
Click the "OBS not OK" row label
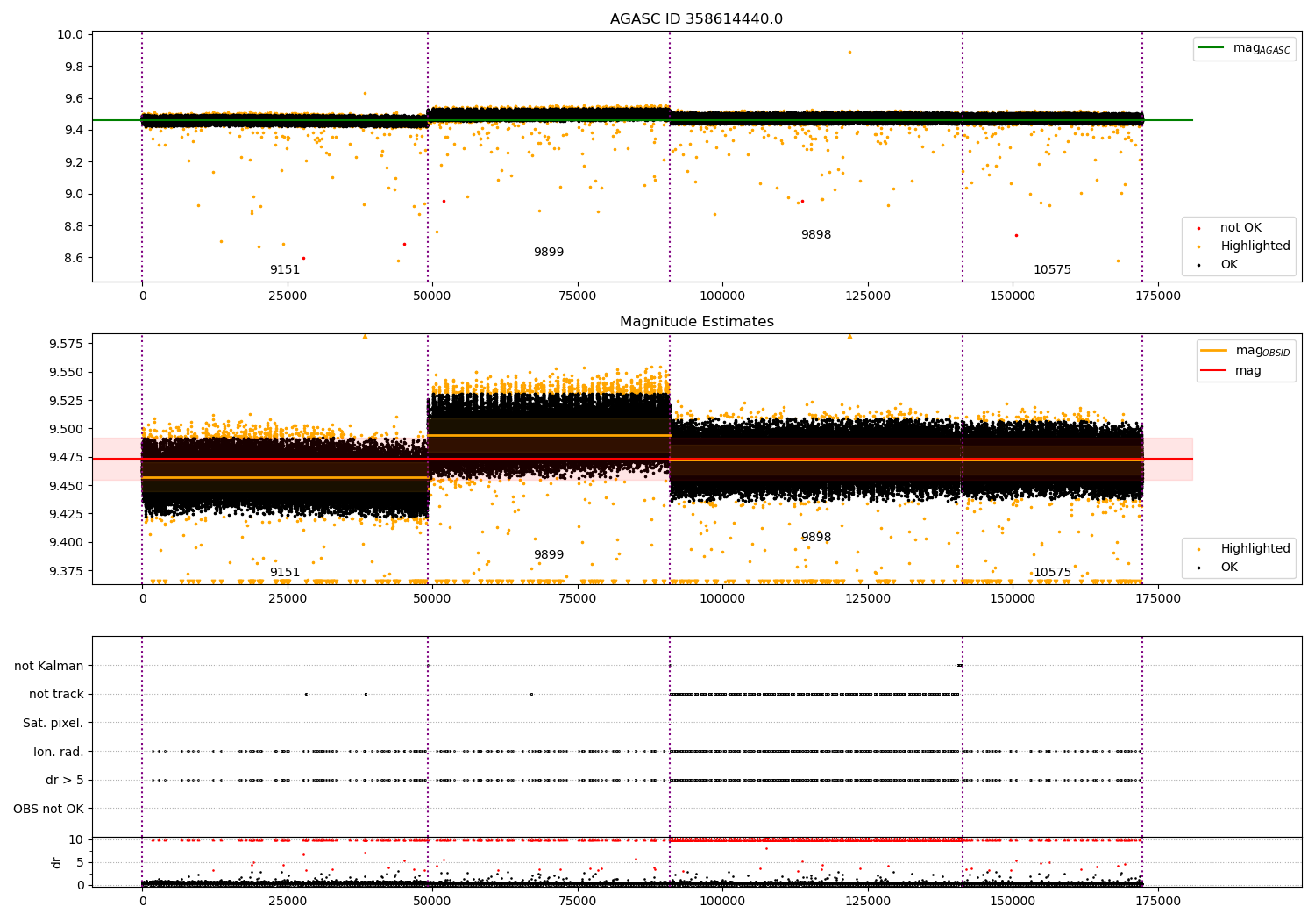pyautogui.click(x=49, y=809)
